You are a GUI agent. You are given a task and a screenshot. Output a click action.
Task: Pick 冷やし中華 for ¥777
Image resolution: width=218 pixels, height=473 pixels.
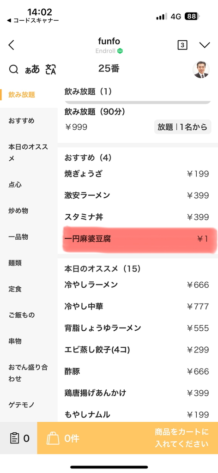coord(136,307)
